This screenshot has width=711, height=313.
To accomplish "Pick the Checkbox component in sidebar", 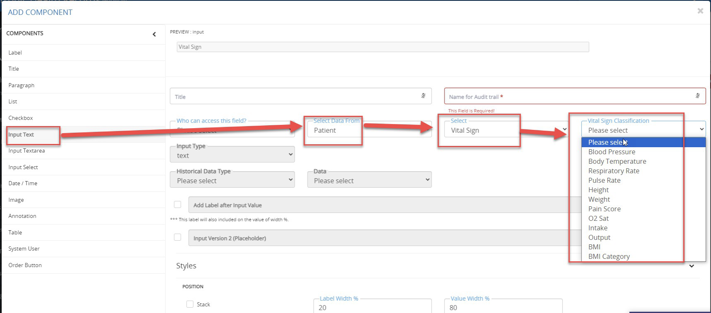I will coord(21,118).
